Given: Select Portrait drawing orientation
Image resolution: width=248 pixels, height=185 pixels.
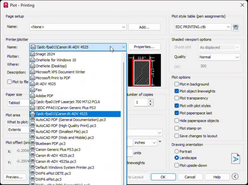Looking at the screenshot, I should pyautogui.click(x=177, y=152).
